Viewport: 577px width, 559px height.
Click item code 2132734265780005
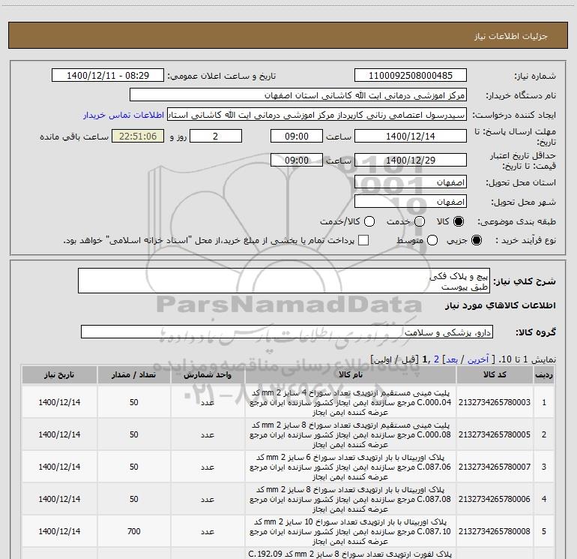(x=495, y=434)
